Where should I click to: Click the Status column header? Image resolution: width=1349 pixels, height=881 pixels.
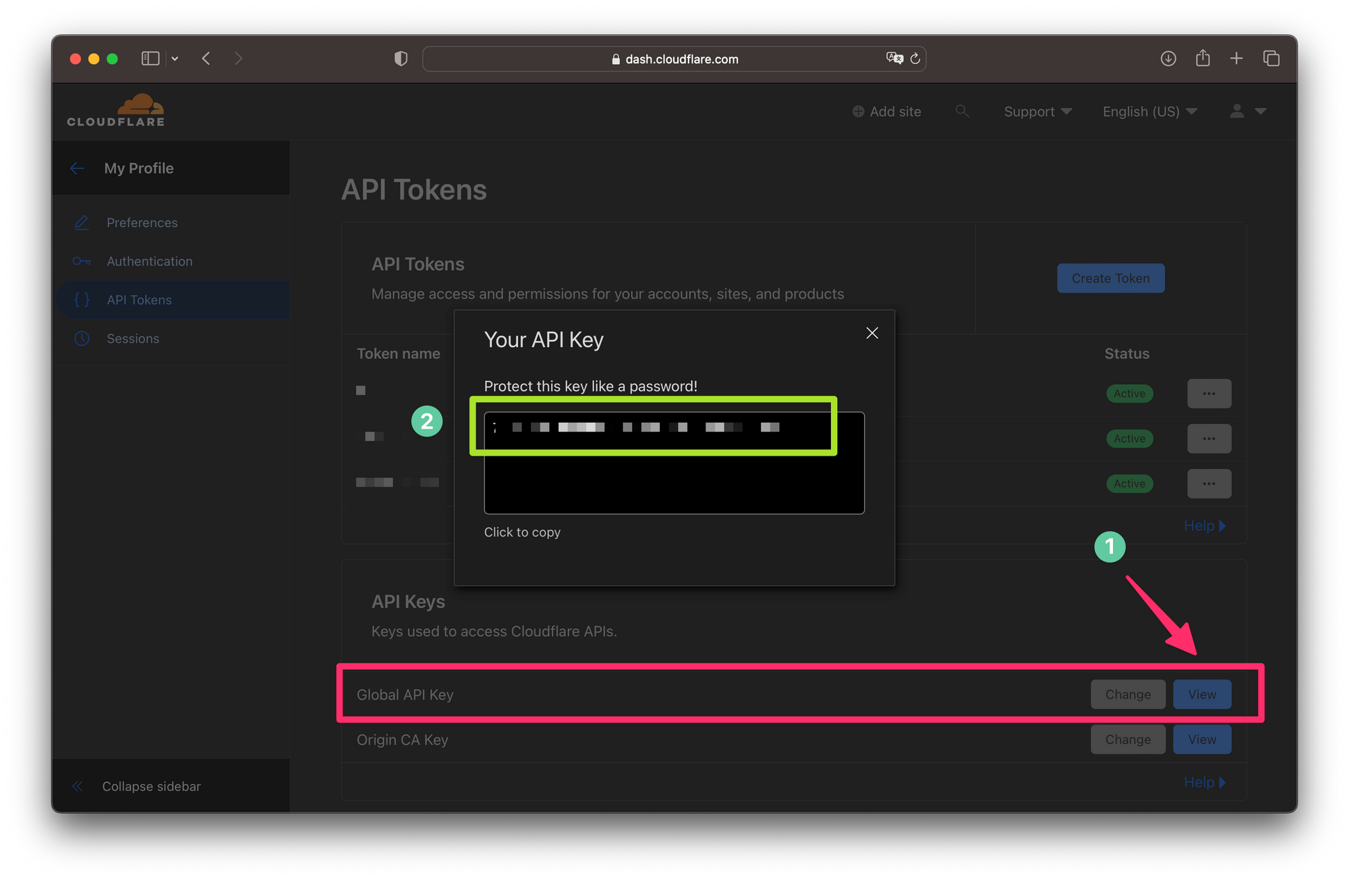click(1126, 354)
